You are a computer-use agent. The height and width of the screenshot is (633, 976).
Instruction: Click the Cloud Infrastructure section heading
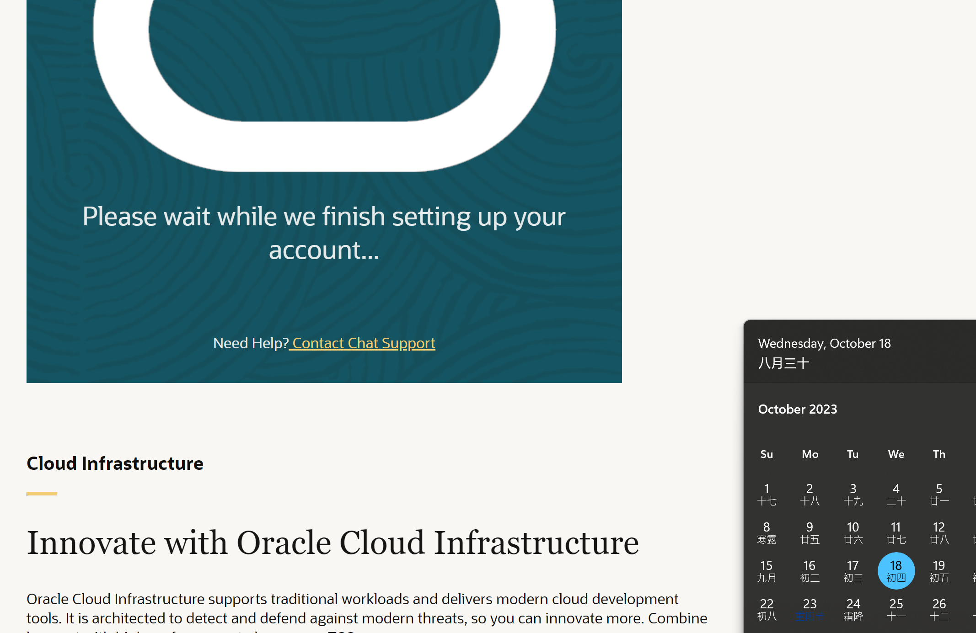(115, 463)
